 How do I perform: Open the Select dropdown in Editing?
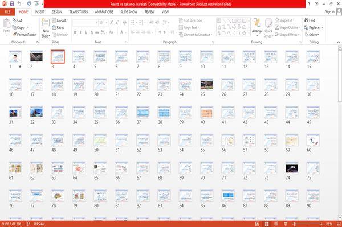pos(312,35)
